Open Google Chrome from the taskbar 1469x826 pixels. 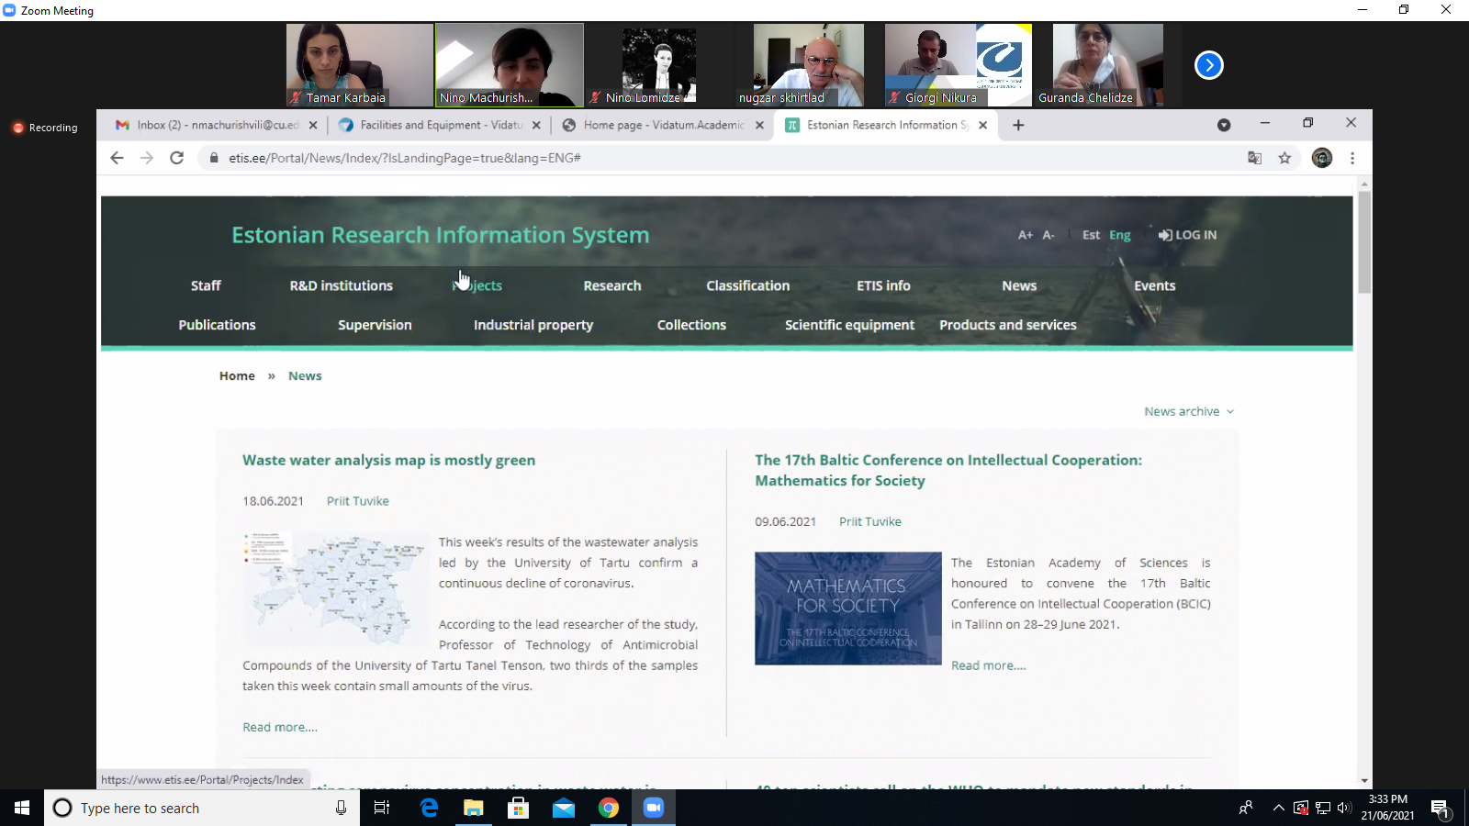[608, 808]
